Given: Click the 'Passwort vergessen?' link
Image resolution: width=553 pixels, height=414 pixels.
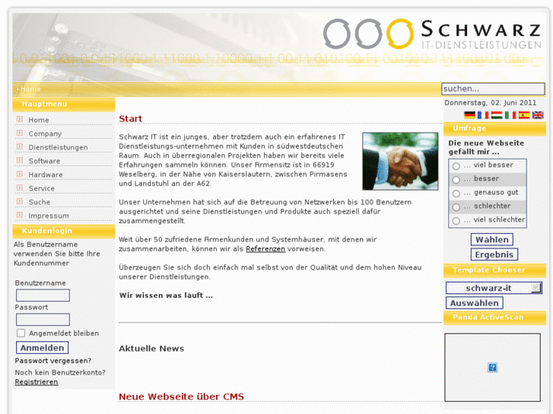Looking at the screenshot, I should click(53, 360).
